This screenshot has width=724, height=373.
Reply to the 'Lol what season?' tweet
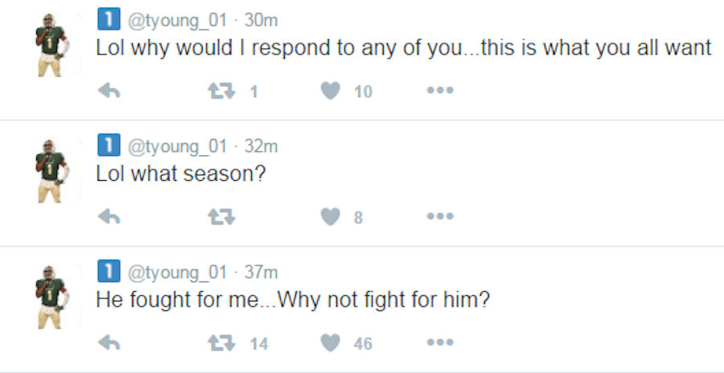tap(109, 216)
